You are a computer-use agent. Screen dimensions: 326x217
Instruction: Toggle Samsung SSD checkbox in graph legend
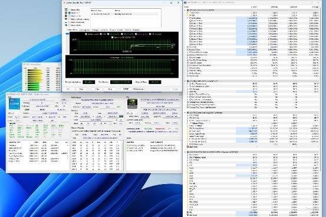113,37
